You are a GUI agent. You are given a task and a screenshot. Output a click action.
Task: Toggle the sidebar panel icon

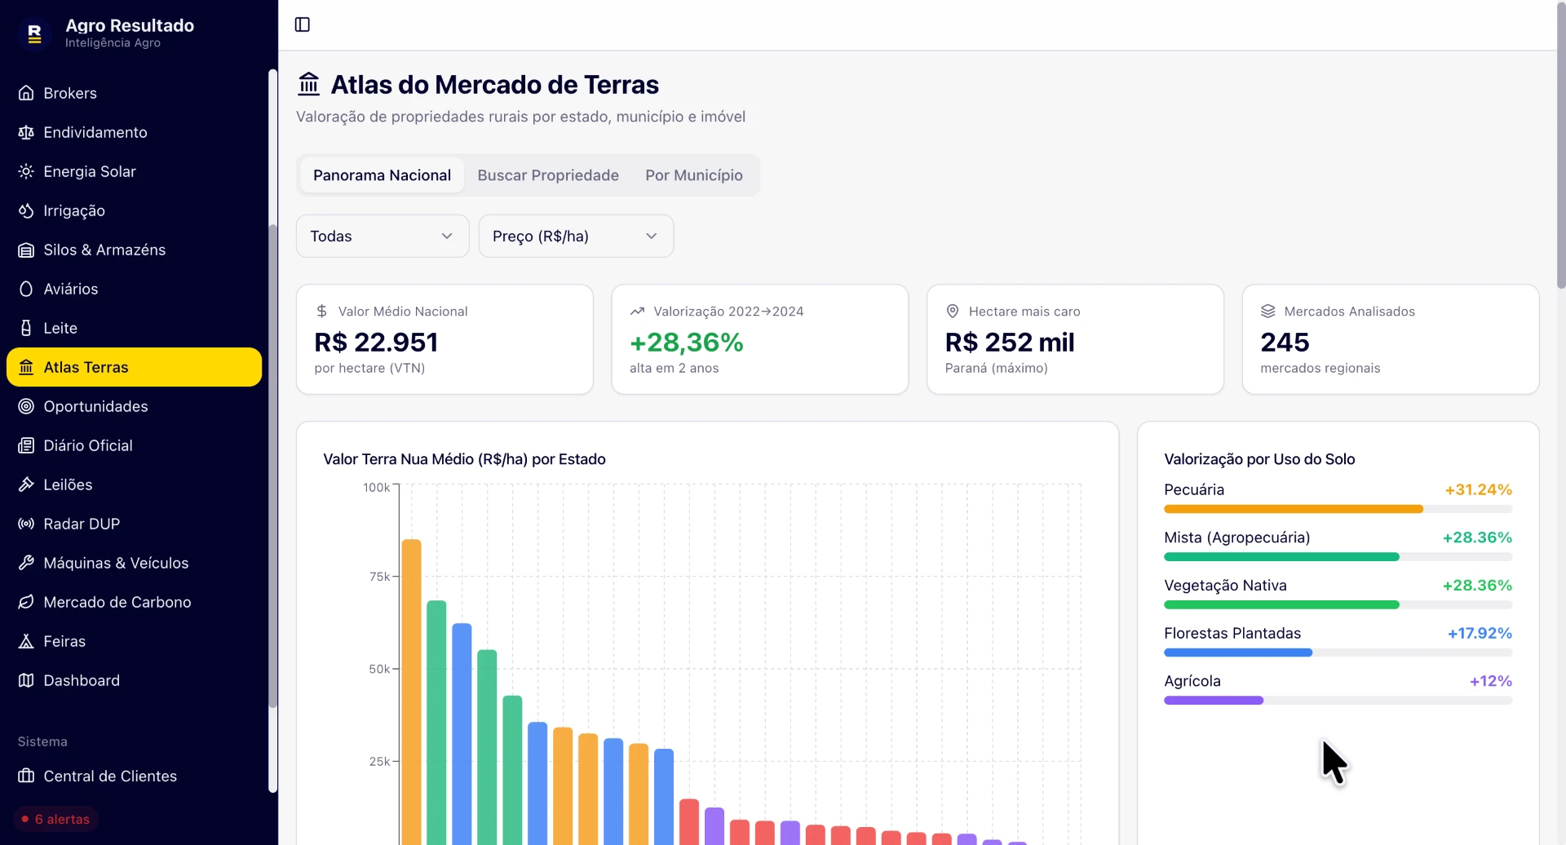(303, 24)
